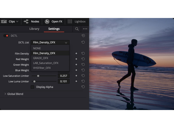Reset the Display Alpha setting
The image size is (174, 128).
(83, 87)
